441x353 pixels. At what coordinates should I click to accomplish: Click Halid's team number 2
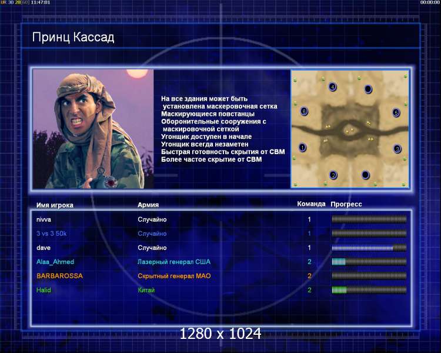pos(309,290)
